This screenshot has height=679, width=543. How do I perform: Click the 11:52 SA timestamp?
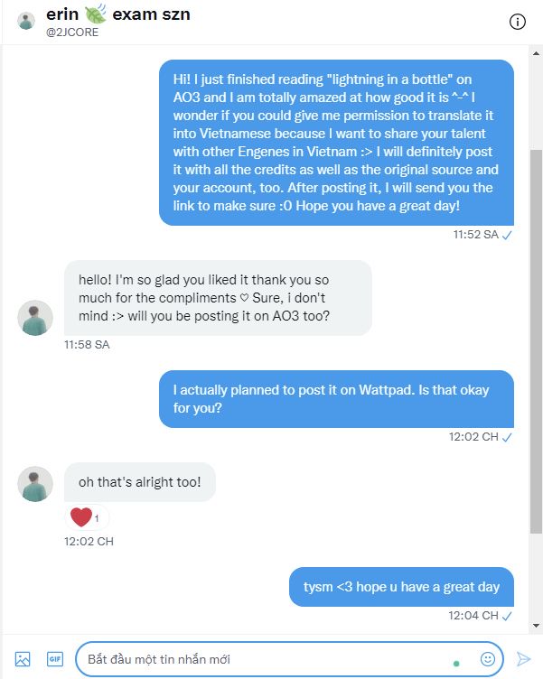[x=476, y=235]
